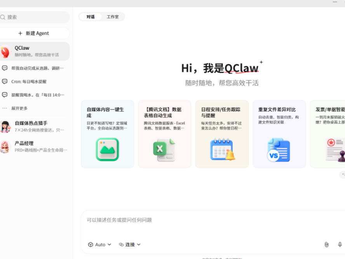
Task: Open the Auto model dropdown
Action: click(99, 245)
